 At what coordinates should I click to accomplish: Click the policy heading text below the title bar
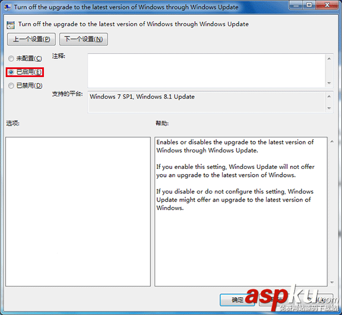[x=133, y=24]
